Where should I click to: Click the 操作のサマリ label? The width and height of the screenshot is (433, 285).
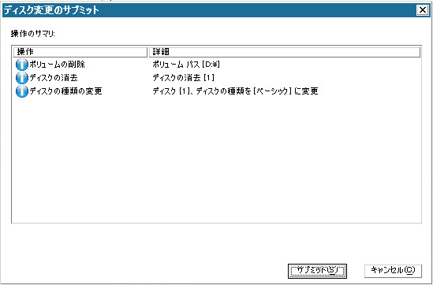coord(33,34)
